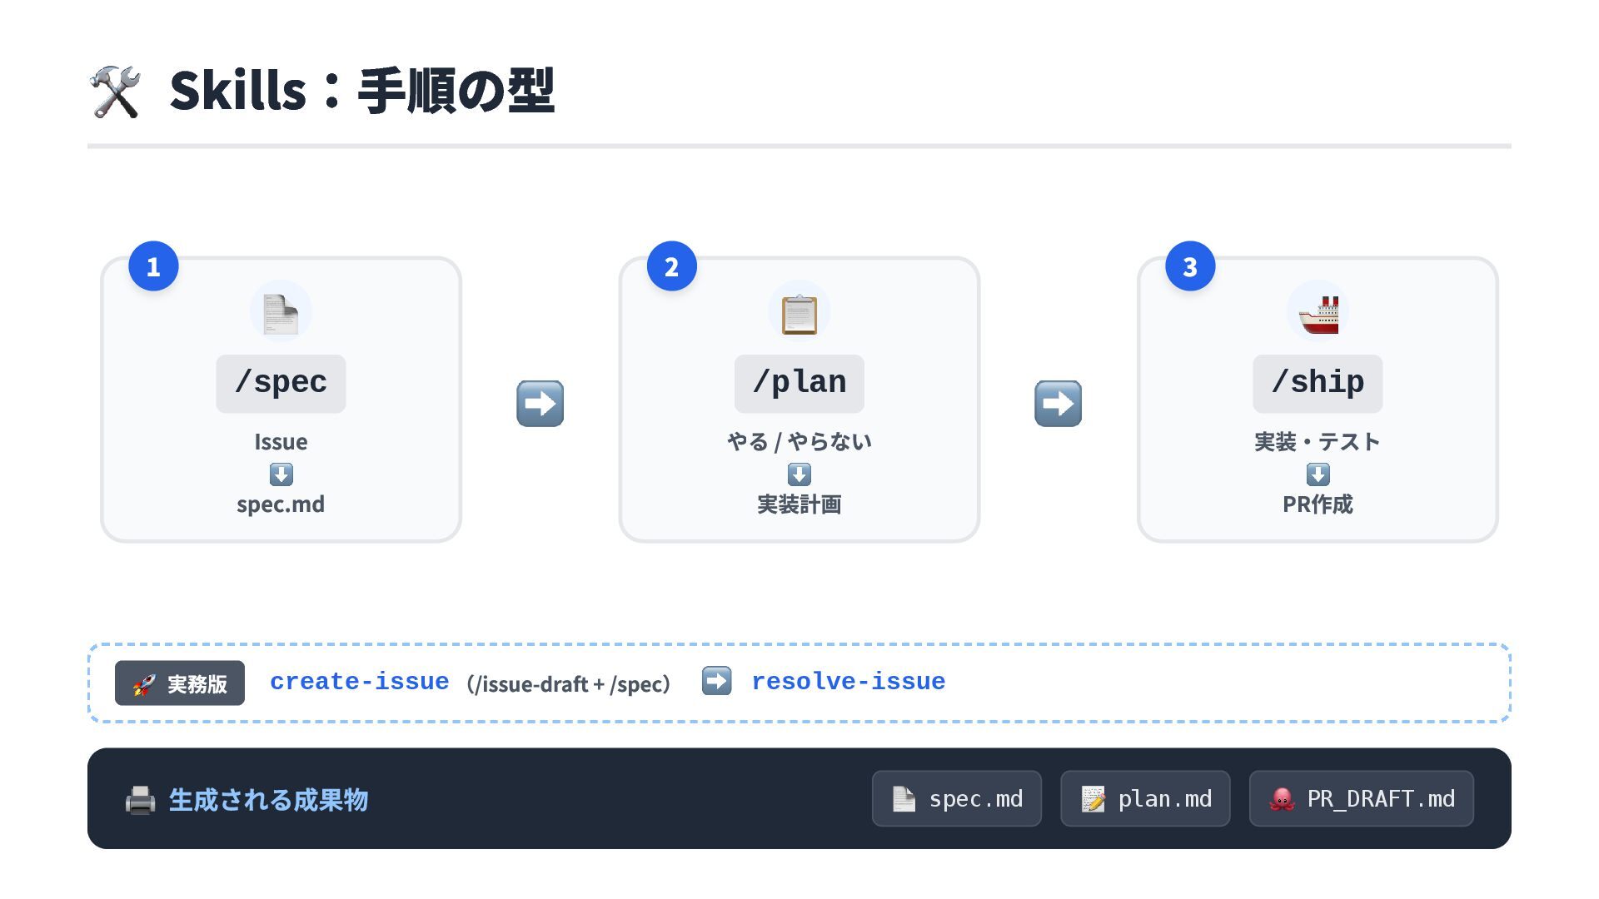Click the resolve-issue link text
The image size is (1599, 899).
pos(848,682)
